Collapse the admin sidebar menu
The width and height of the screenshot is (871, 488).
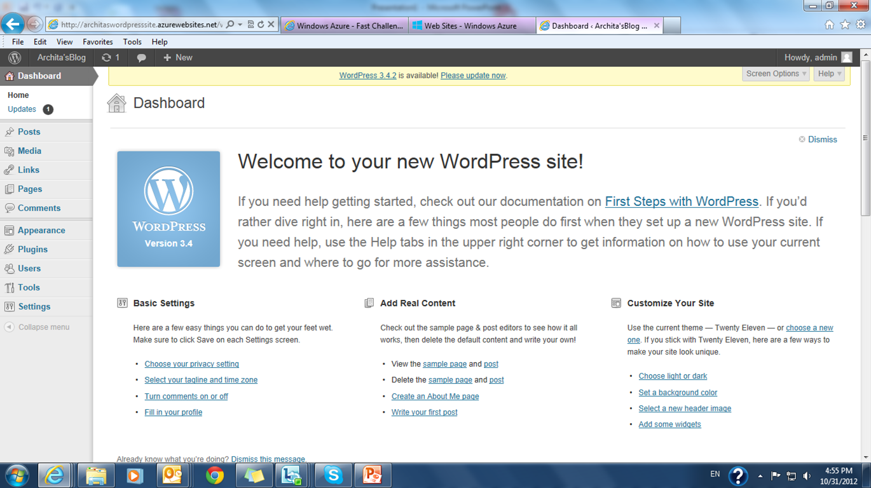38,327
